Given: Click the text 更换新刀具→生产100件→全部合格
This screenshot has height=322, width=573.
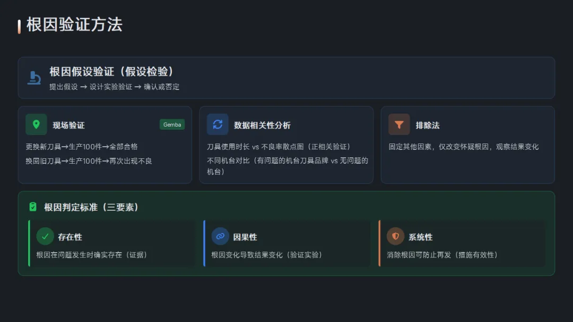Looking at the screenshot, I should click(x=82, y=147).
